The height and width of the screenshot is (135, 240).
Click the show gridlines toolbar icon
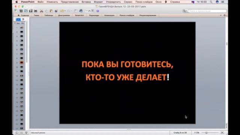click(x=76, y=11)
